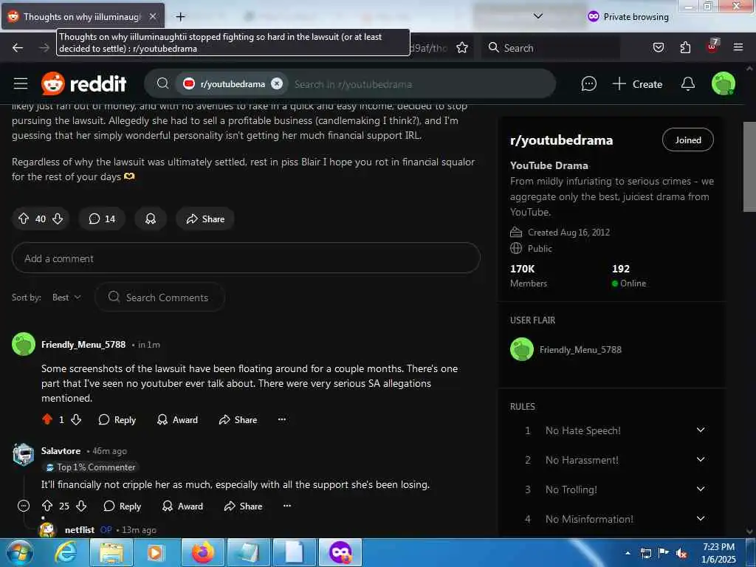The image size is (756, 567).
Task: Open a new tab with plus button
Action: pos(180,17)
